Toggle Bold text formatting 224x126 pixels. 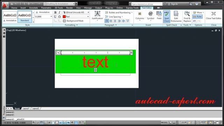[x=55, y=13]
